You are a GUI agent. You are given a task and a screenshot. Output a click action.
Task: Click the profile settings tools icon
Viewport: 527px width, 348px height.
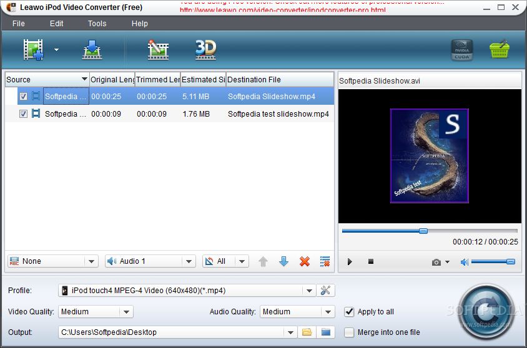tap(325, 290)
